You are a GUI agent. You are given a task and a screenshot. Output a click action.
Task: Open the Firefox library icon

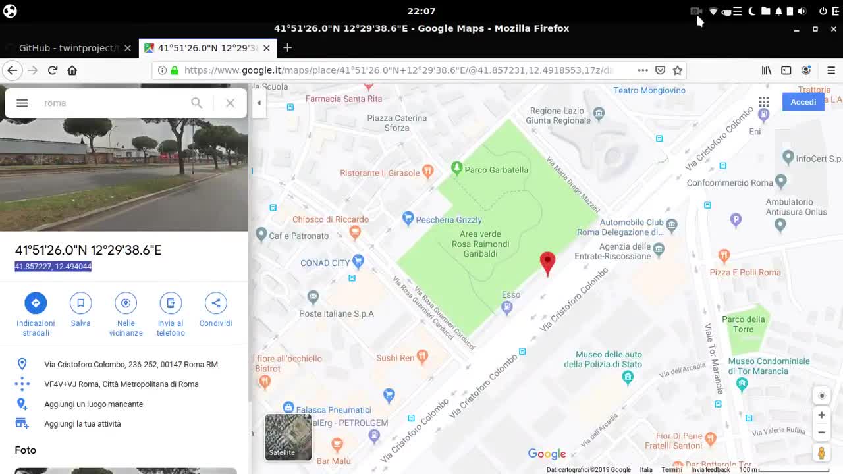tap(767, 70)
